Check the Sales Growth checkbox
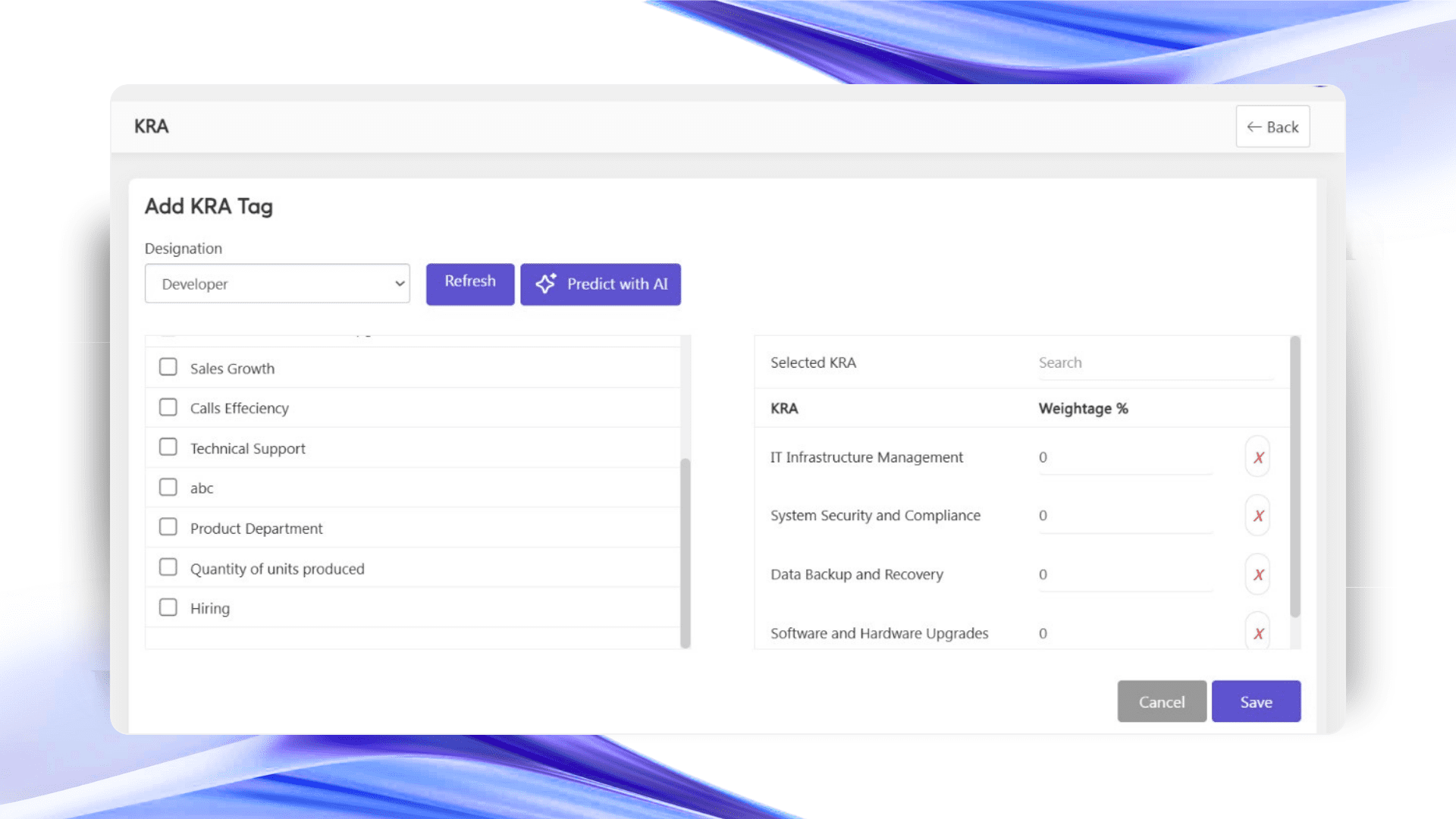This screenshot has width=1456, height=819. (x=168, y=368)
